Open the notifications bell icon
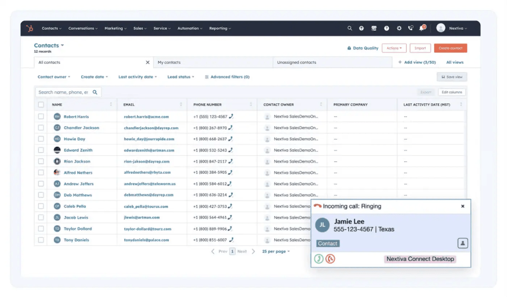The image size is (507, 298). coord(422,29)
